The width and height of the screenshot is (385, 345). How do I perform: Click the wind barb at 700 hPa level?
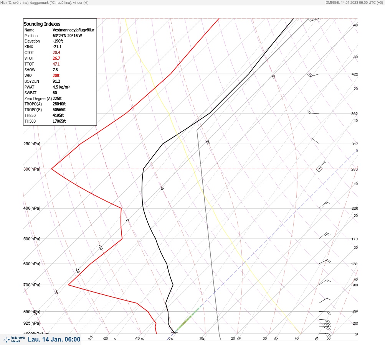tap(325, 282)
